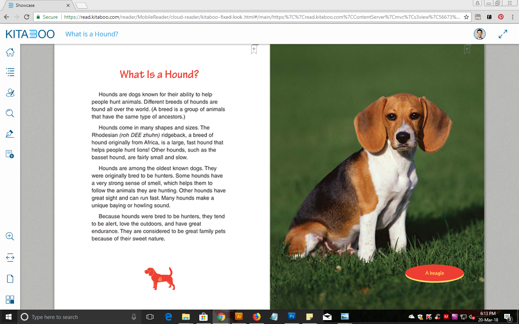Open the table of contents list

point(10,72)
